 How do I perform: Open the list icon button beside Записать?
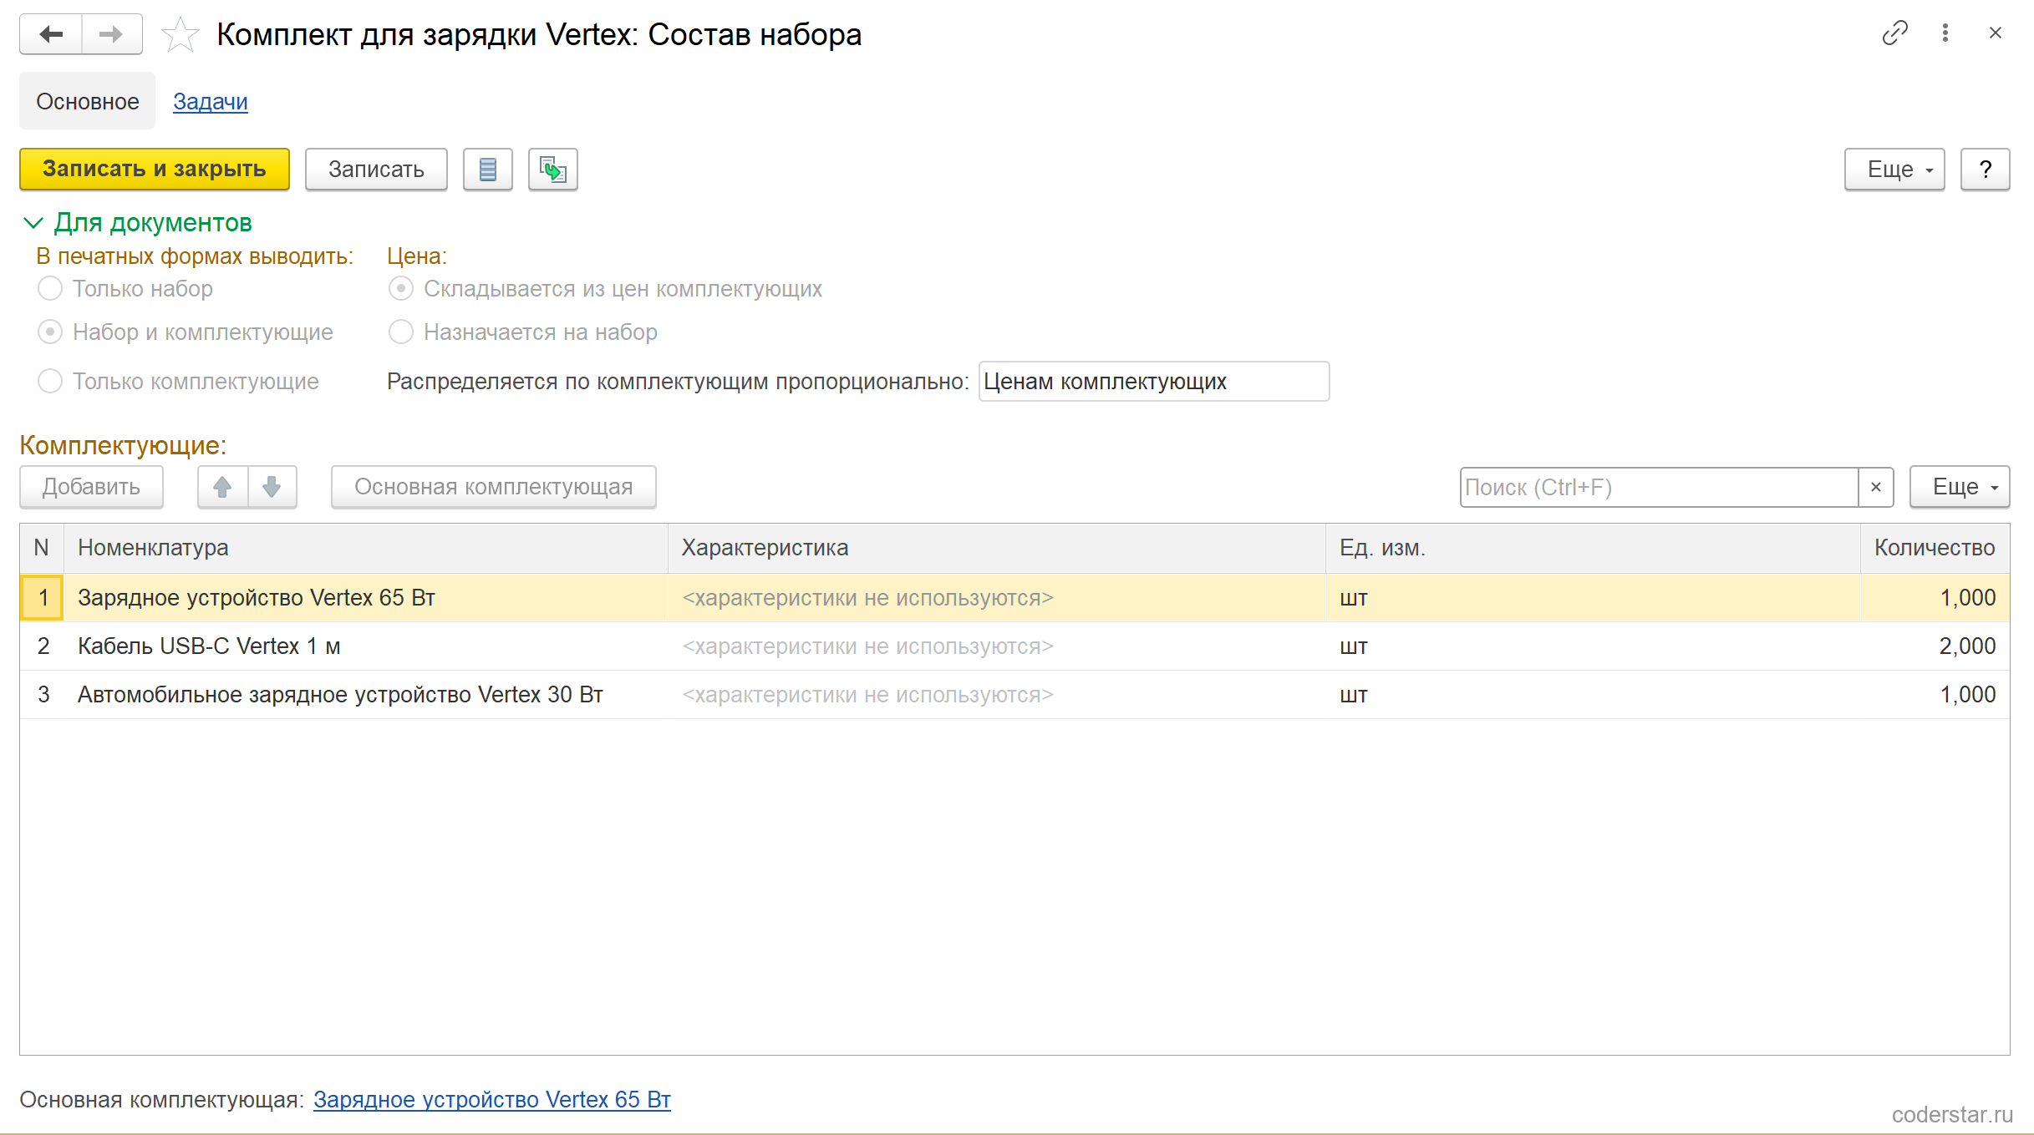[488, 170]
